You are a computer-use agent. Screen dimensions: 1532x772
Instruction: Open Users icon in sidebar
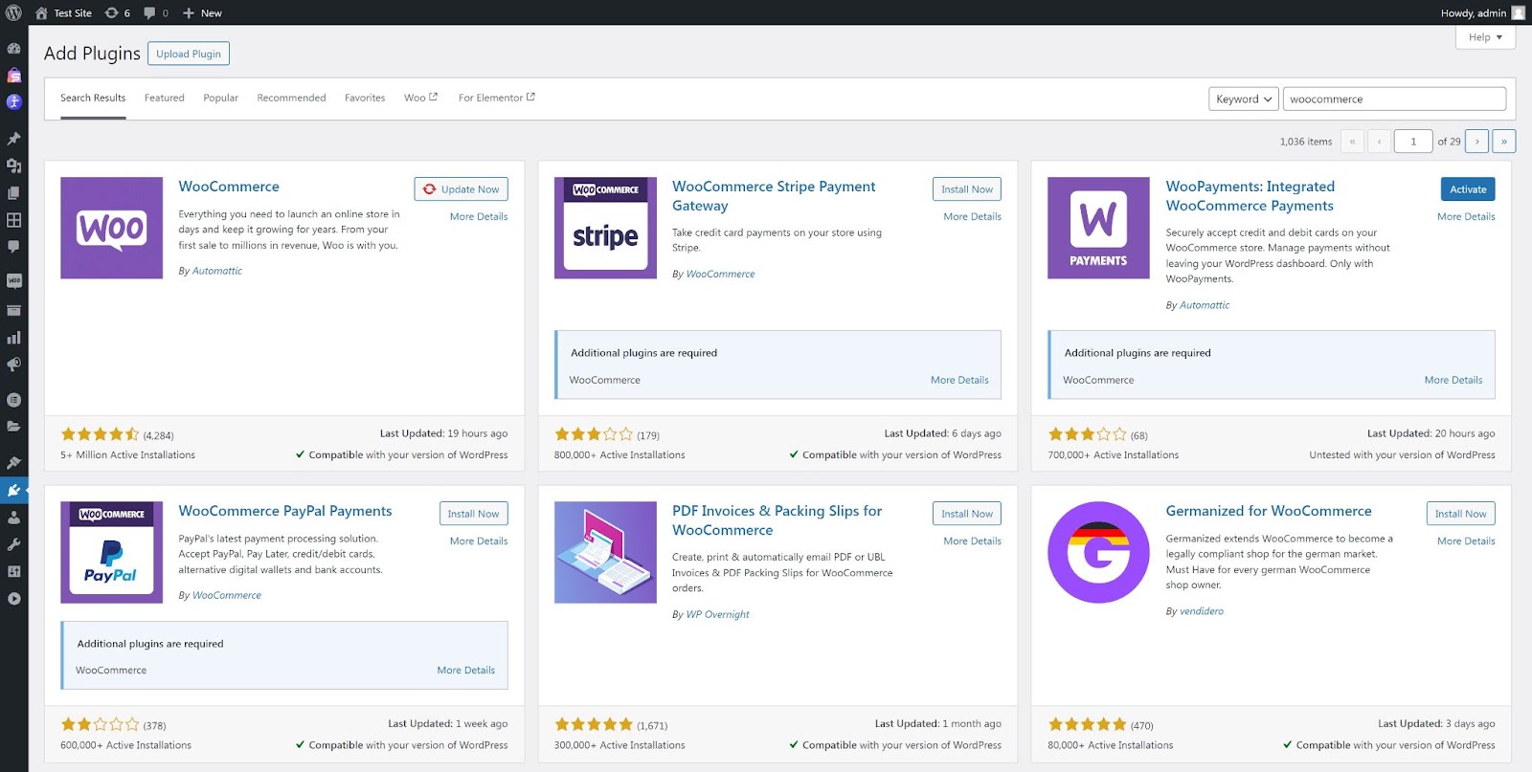click(13, 517)
